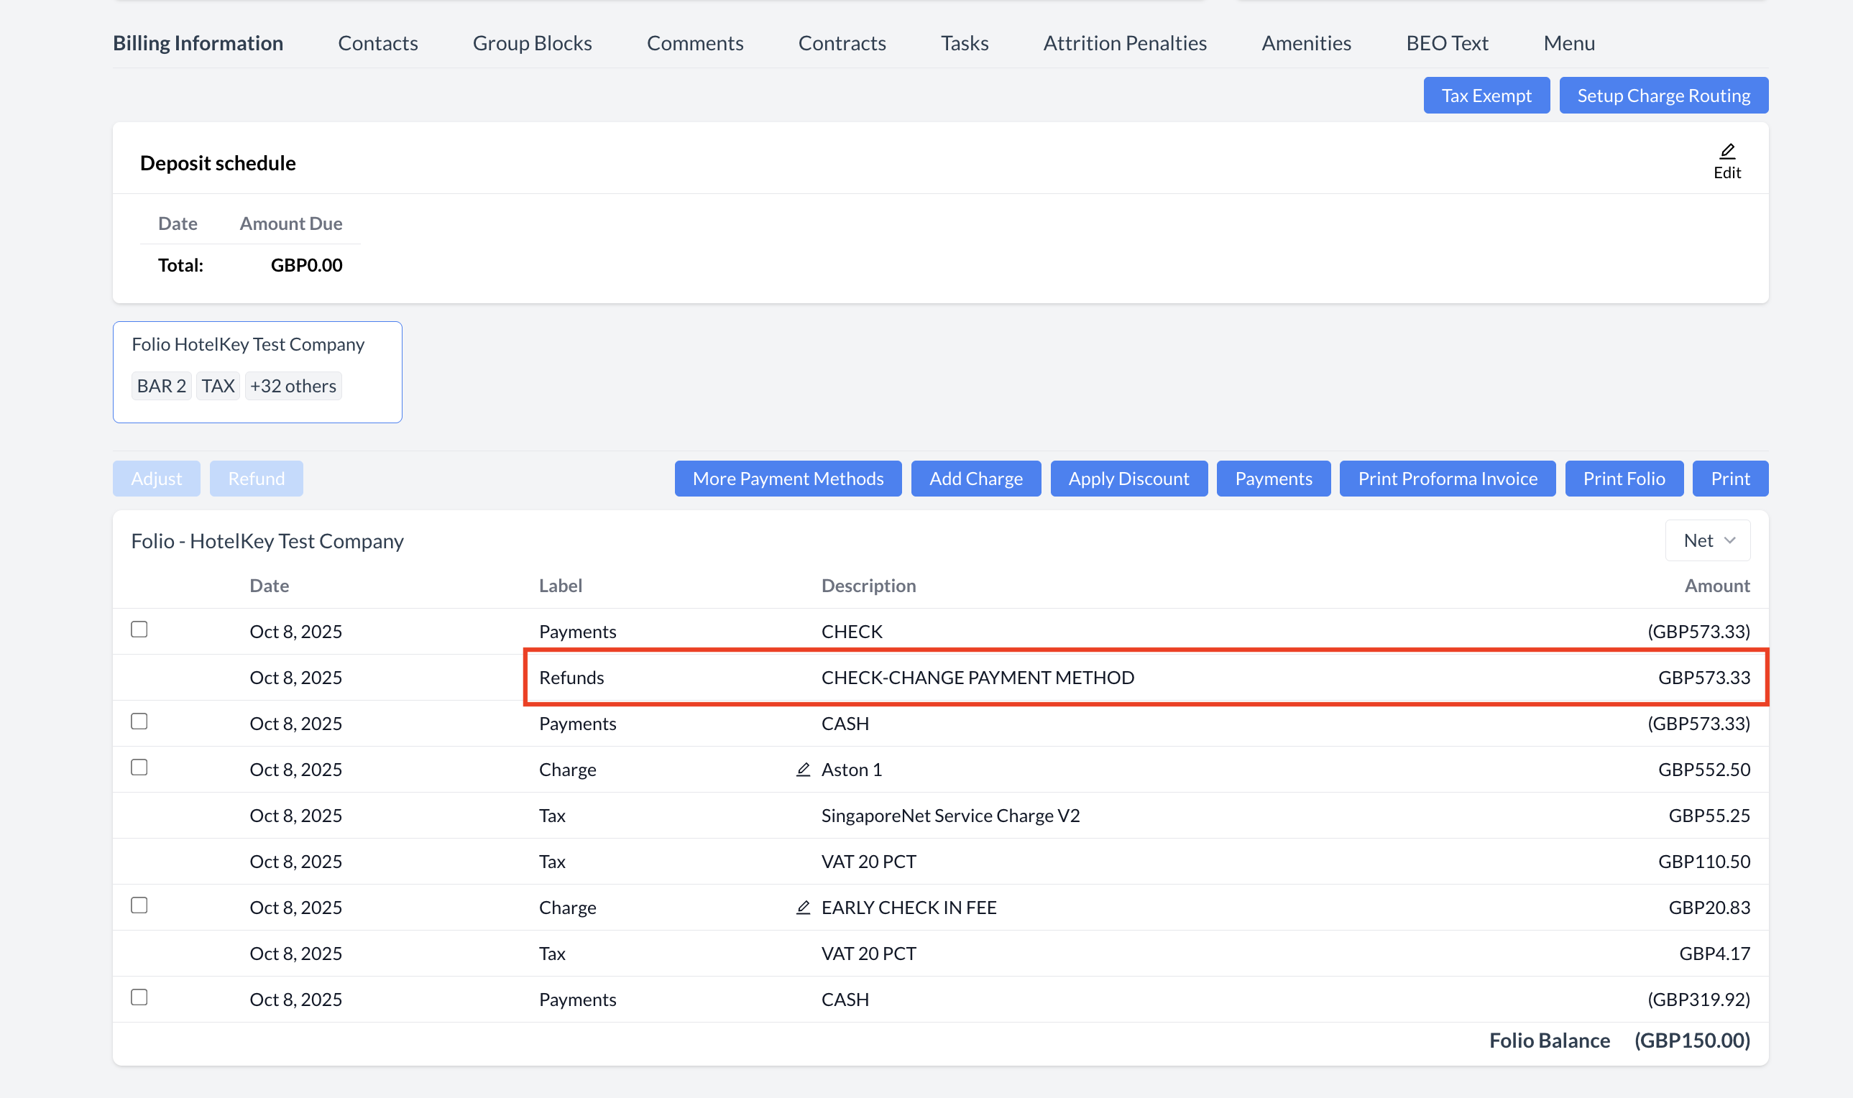
Task: Click the Deposit schedule Edit pencil icon
Action: point(1726,152)
